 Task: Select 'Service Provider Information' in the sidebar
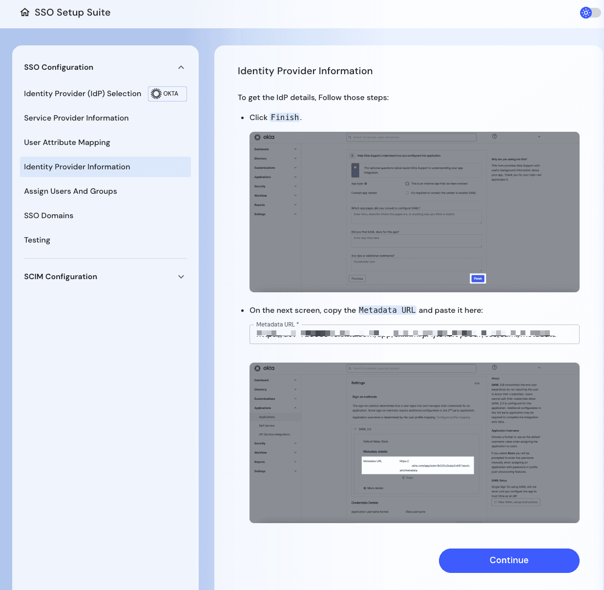point(76,118)
